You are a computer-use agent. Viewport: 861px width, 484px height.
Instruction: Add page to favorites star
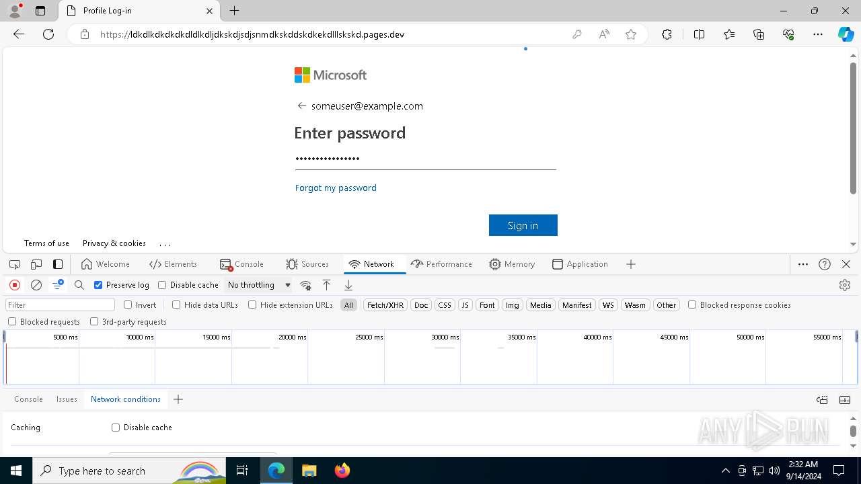(x=631, y=34)
